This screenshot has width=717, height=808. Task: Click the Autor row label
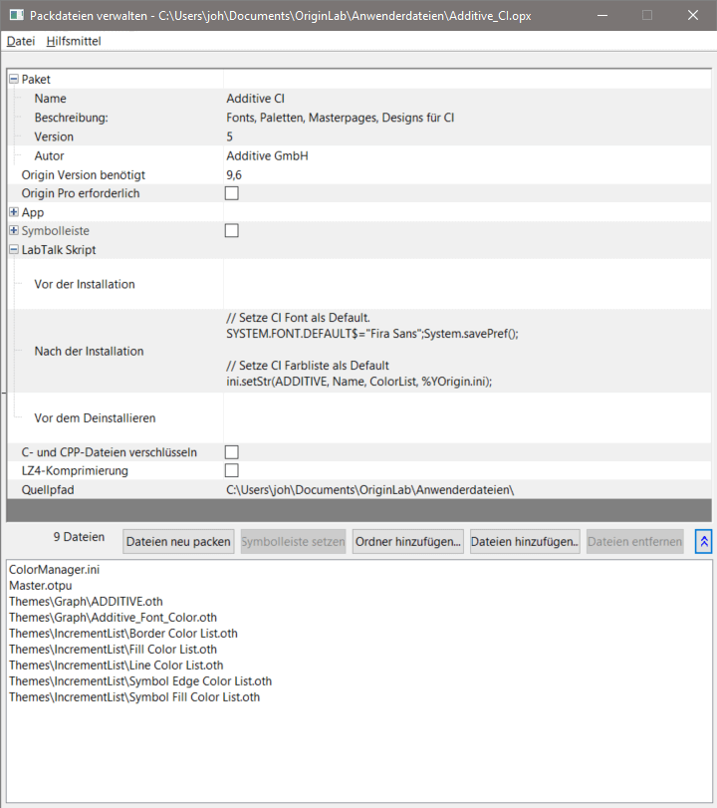coord(50,155)
